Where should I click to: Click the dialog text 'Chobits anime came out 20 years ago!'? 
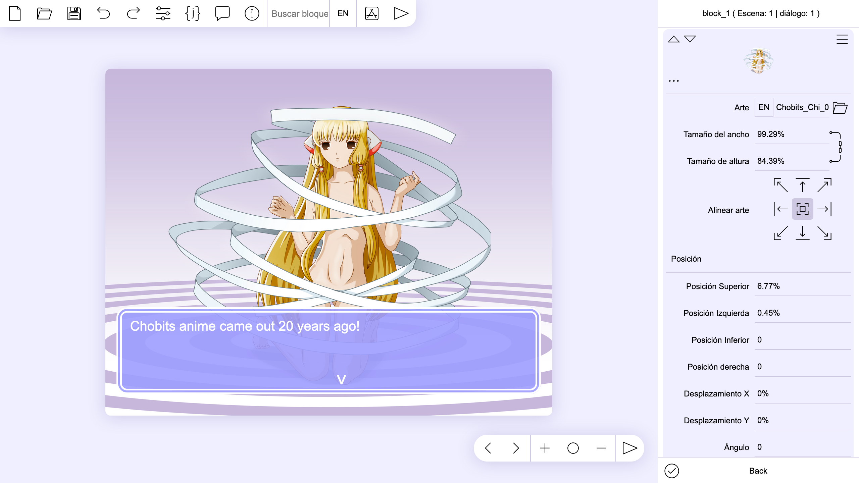(x=245, y=326)
